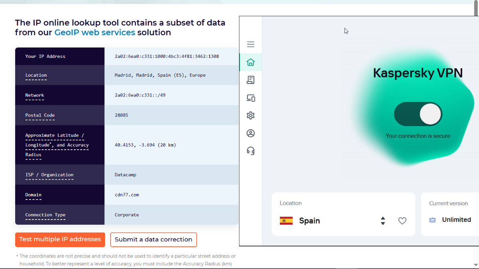Click the Network row label
The image size is (479, 269).
click(x=35, y=95)
